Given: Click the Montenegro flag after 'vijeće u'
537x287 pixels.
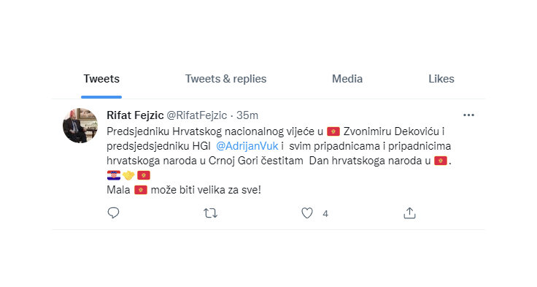Looking at the screenshot, I should 333,131.
